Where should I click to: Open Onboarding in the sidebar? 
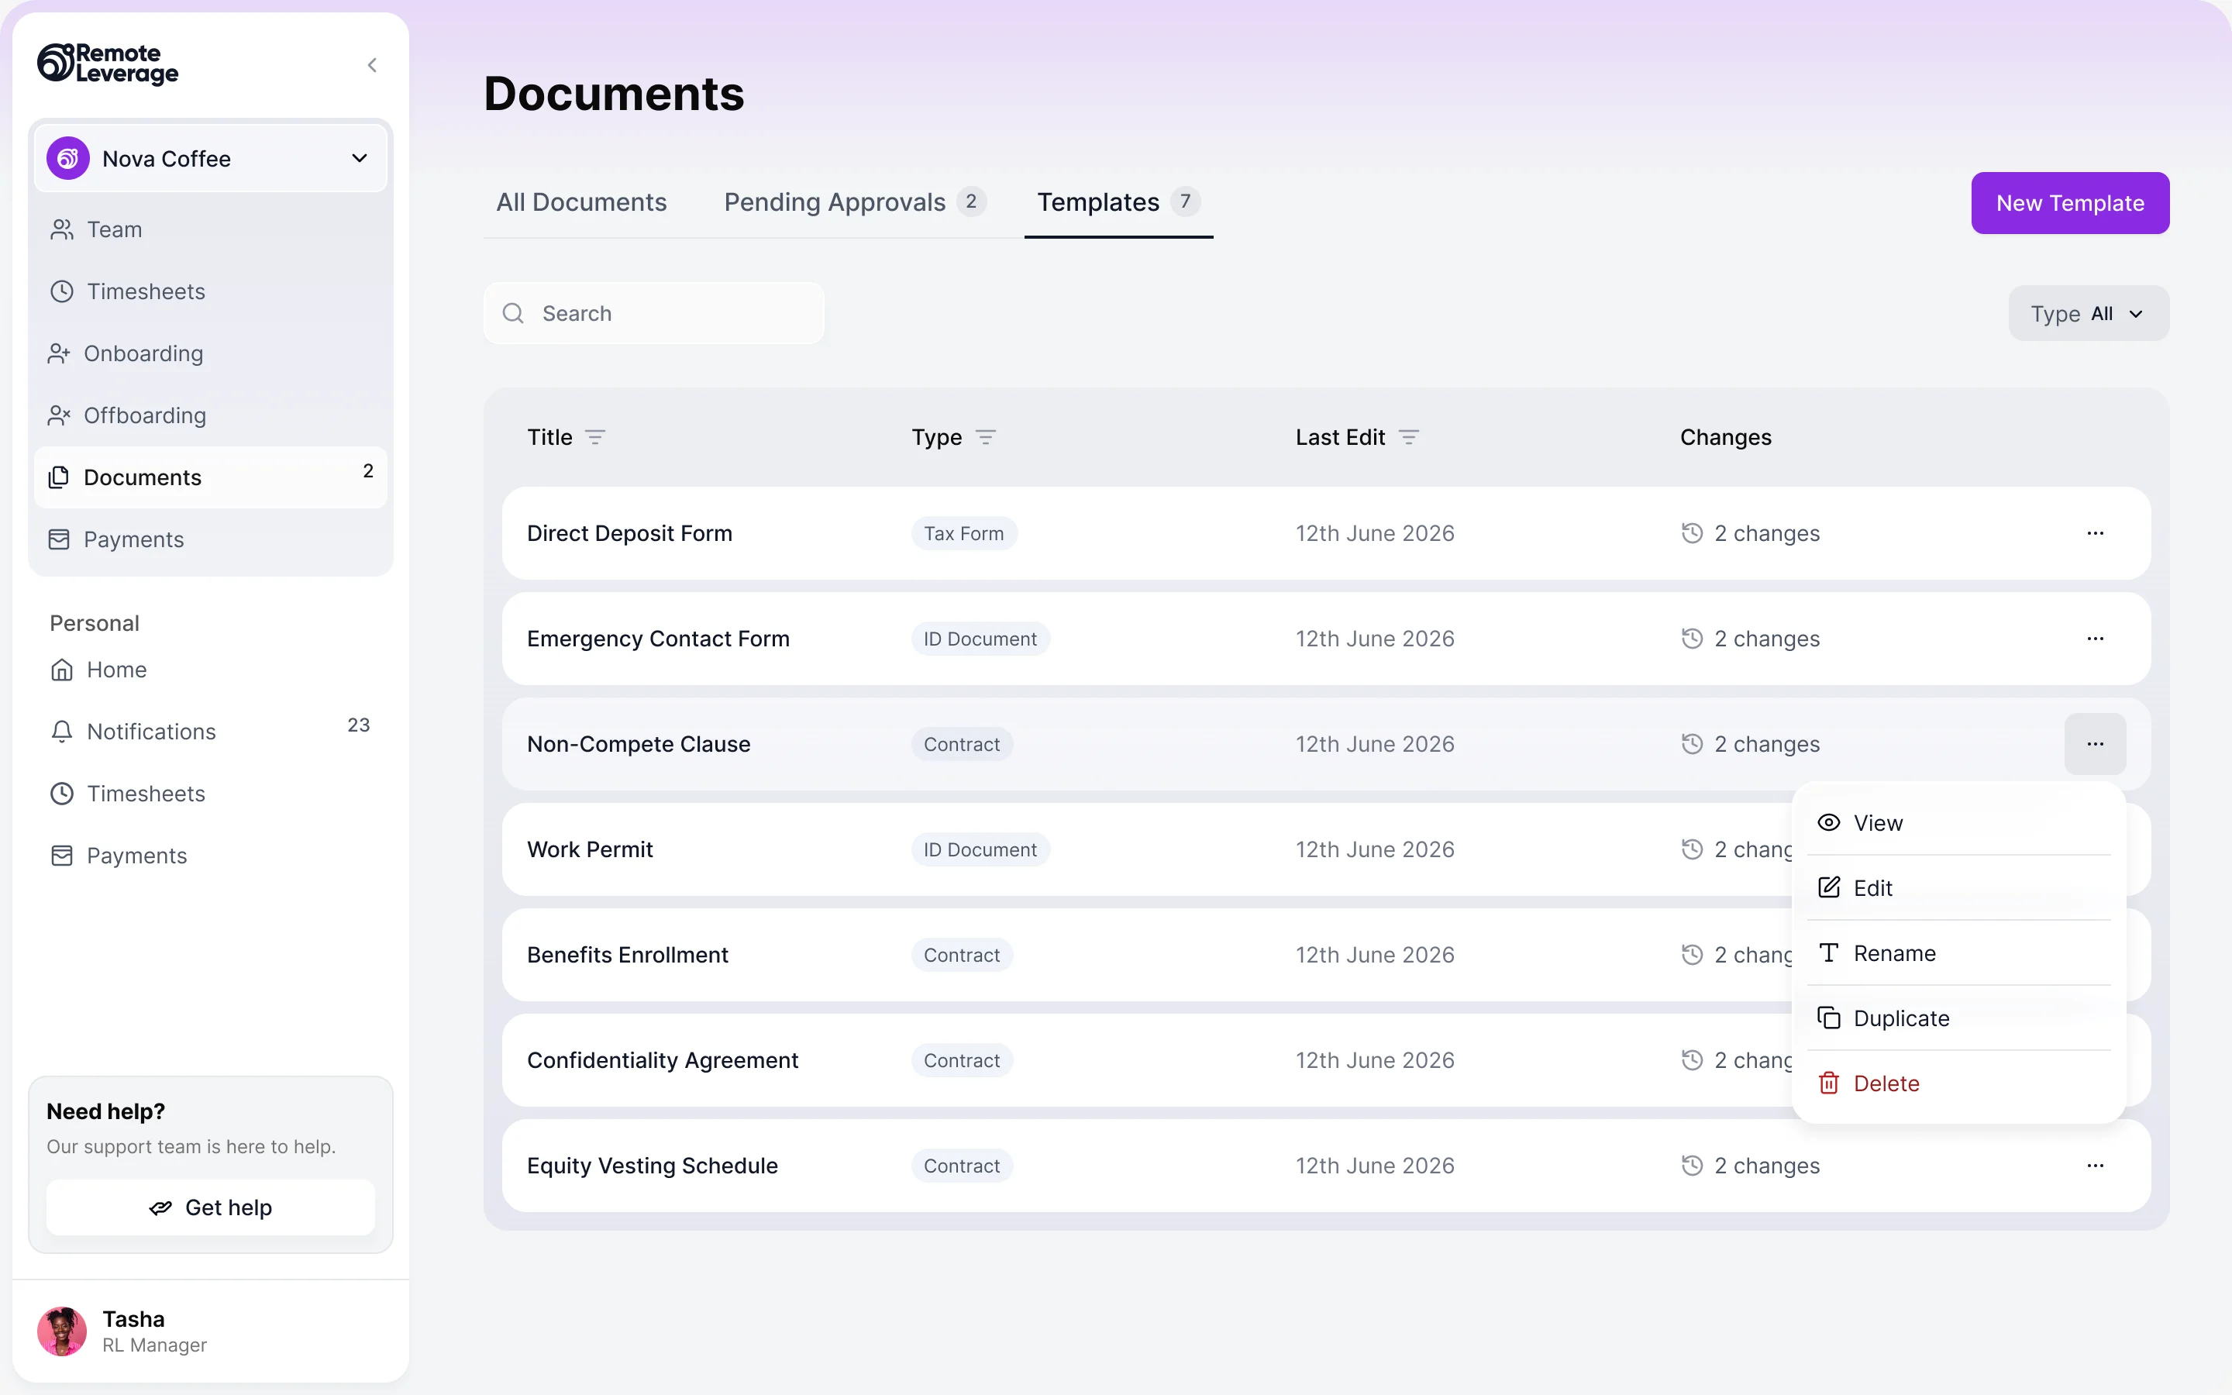pyautogui.click(x=210, y=353)
